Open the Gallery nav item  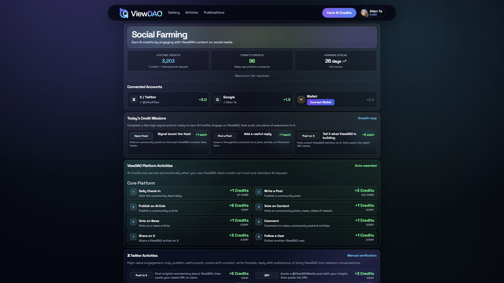coord(174,13)
